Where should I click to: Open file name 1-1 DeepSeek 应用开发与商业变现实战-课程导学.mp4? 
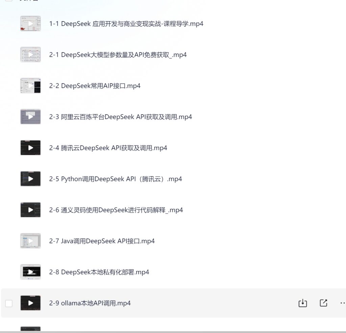(x=126, y=24)
